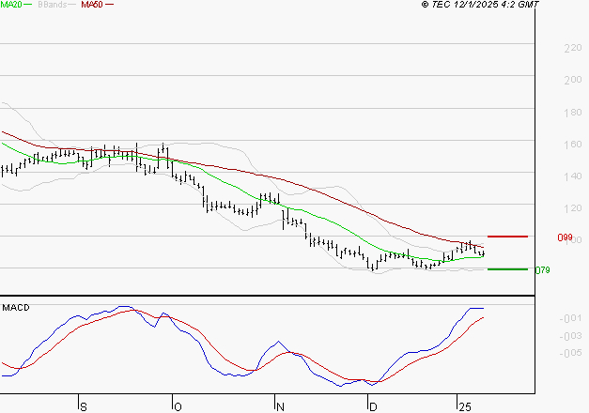Click the MACD panel title label

click(14, 307)
